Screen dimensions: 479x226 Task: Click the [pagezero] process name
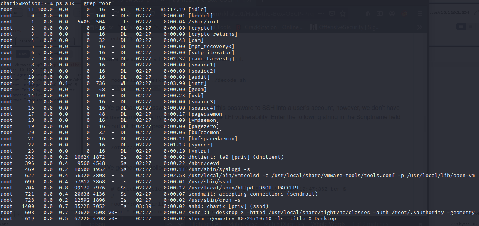point(204,126)
